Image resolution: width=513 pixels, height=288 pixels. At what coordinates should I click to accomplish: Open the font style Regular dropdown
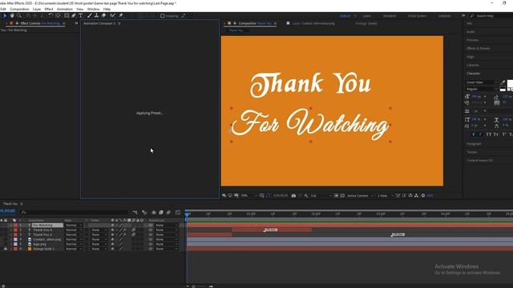coord(481,89)
